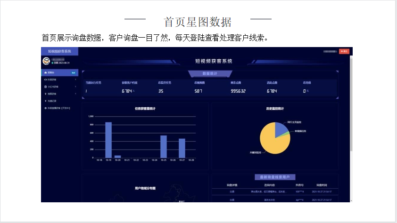Viewport: 397px width, 223px height.
Task: Click the scrollbar down arrow
Action: point(351,201)
